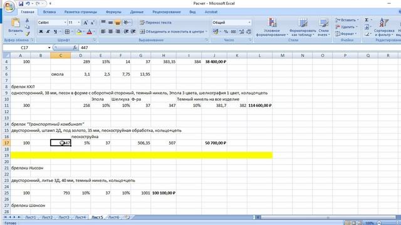Switch to the Рецензирование tab
The height and width of the screenshot is (225, 401).
point(167,12)
